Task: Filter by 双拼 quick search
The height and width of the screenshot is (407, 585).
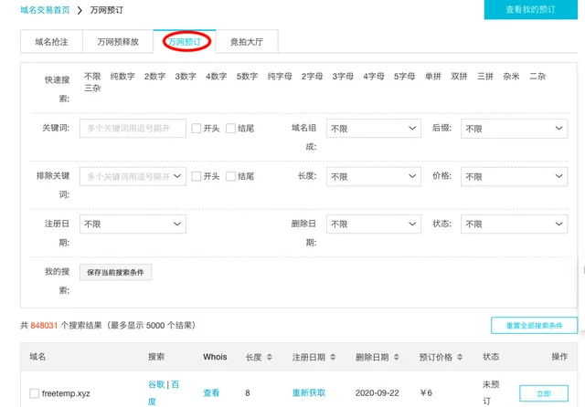Action: [459, 77]
